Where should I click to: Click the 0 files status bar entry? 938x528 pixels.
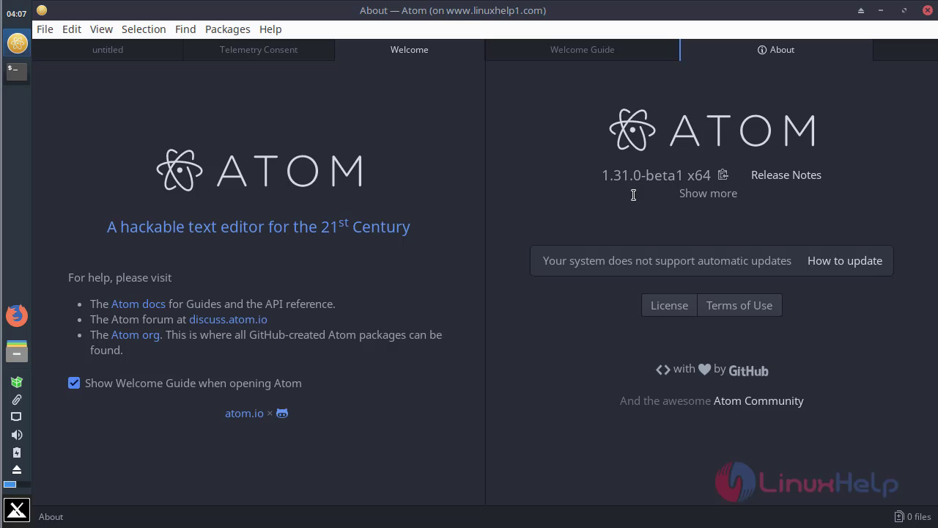913,516
